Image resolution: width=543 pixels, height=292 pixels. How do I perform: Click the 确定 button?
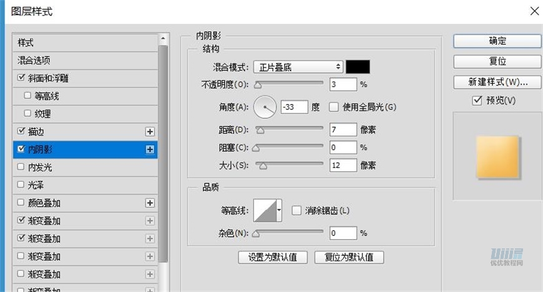coord(497,41)
